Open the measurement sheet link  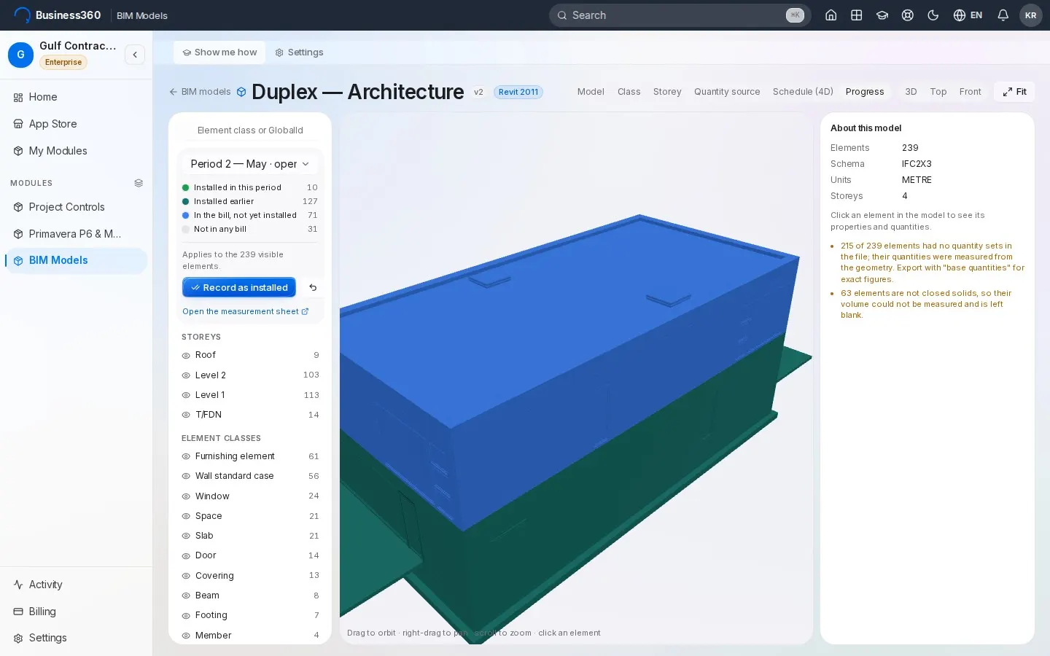(246, 311)
